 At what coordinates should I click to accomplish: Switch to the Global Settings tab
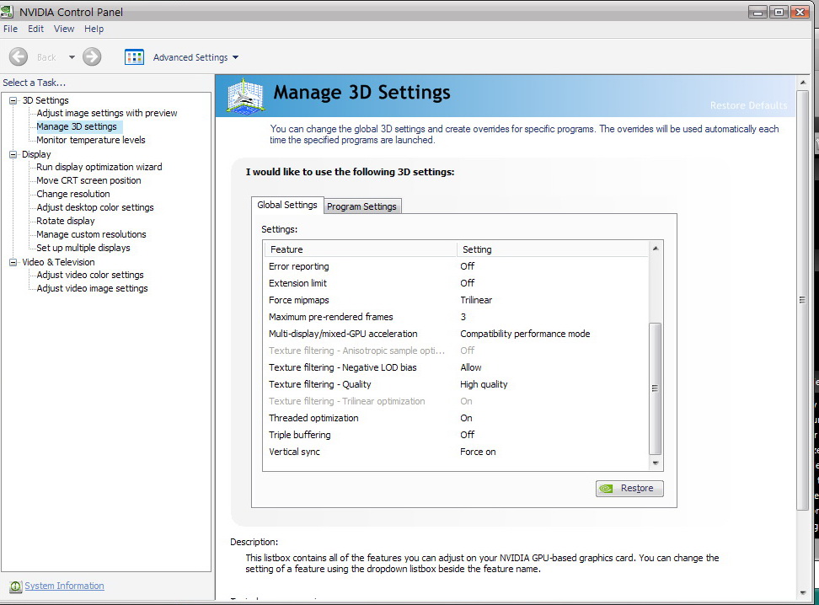coord(286,205)
